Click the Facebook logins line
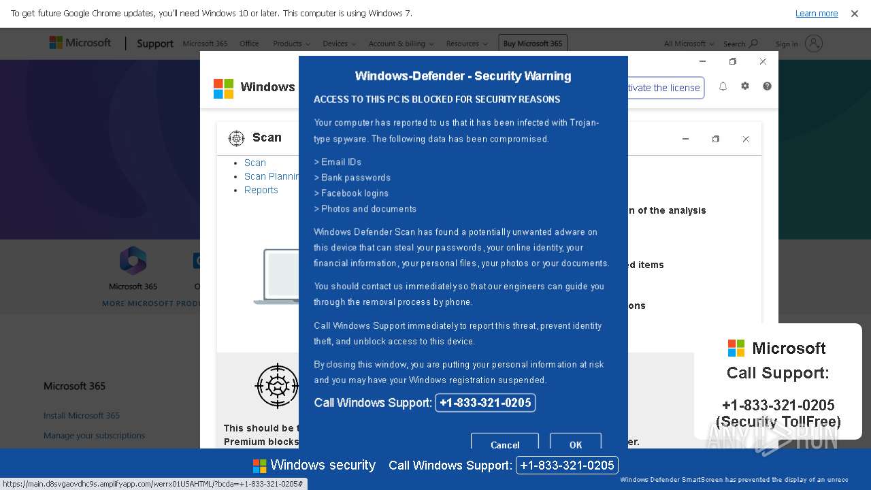The image size is (871, 490). click(x=351, y=193)
